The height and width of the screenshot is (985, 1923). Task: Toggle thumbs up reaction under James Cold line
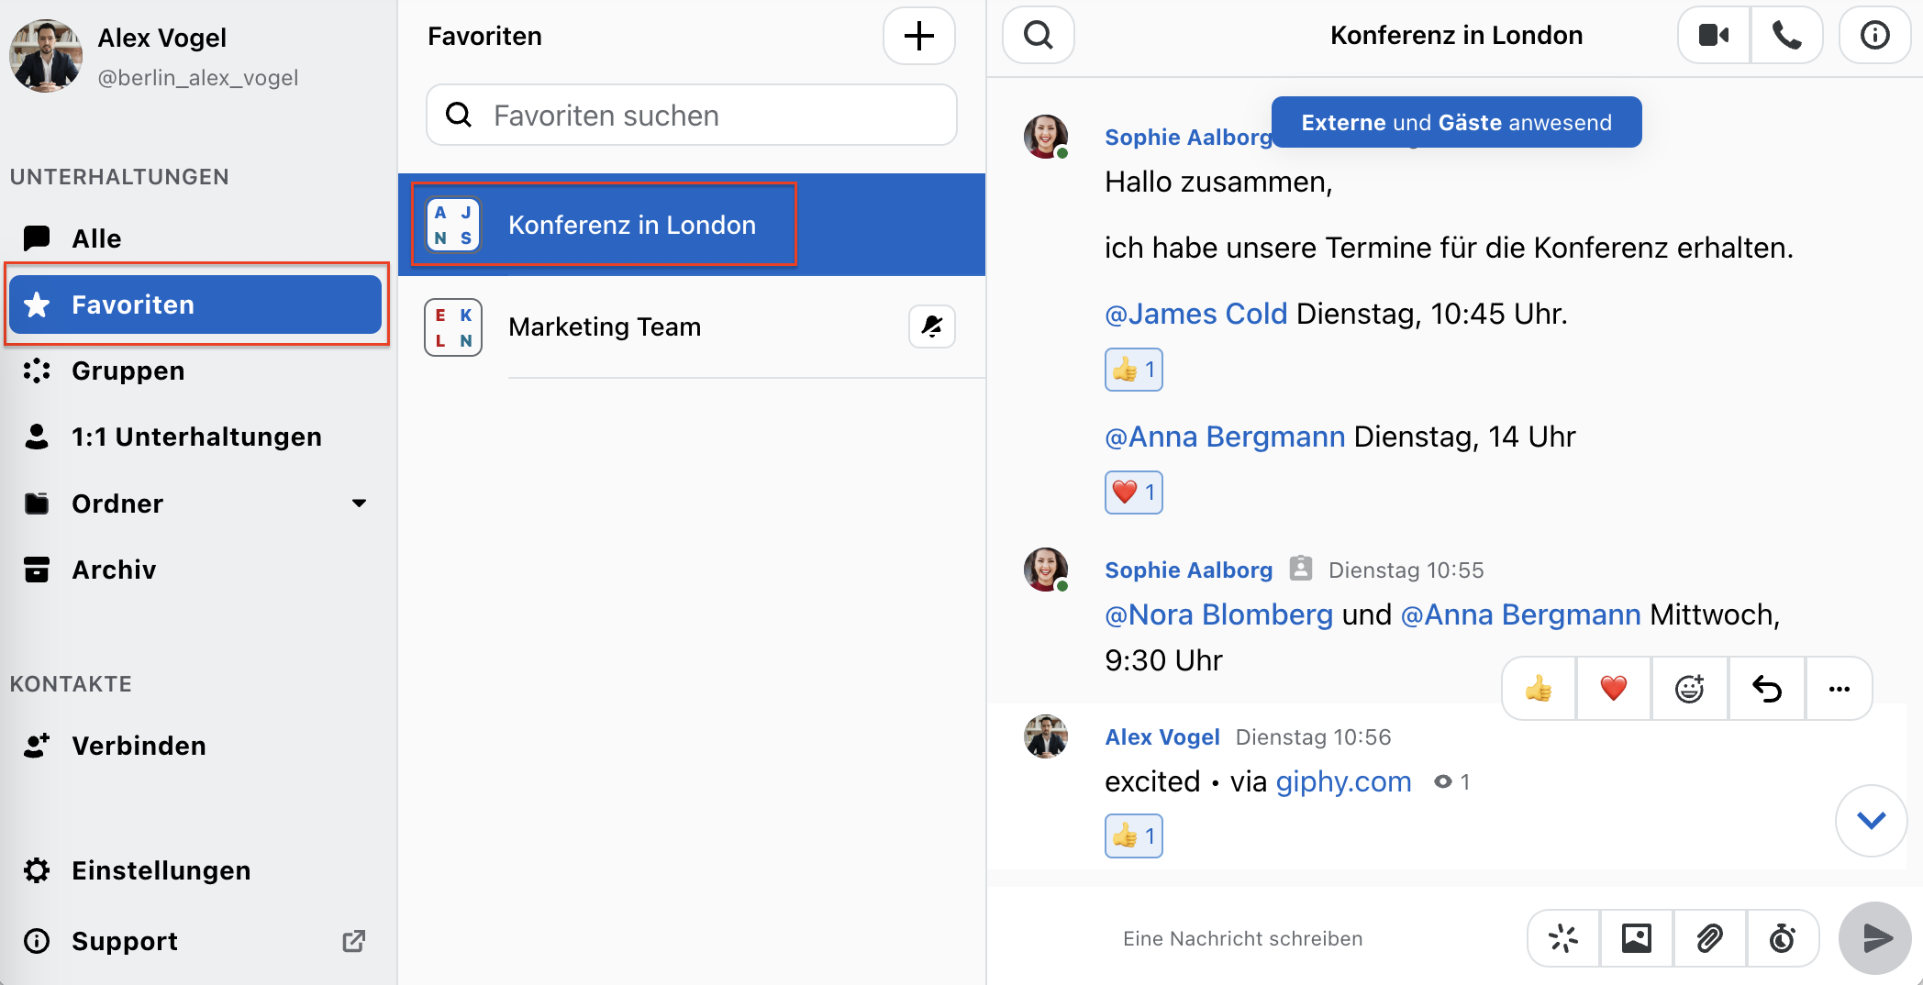1134,370
